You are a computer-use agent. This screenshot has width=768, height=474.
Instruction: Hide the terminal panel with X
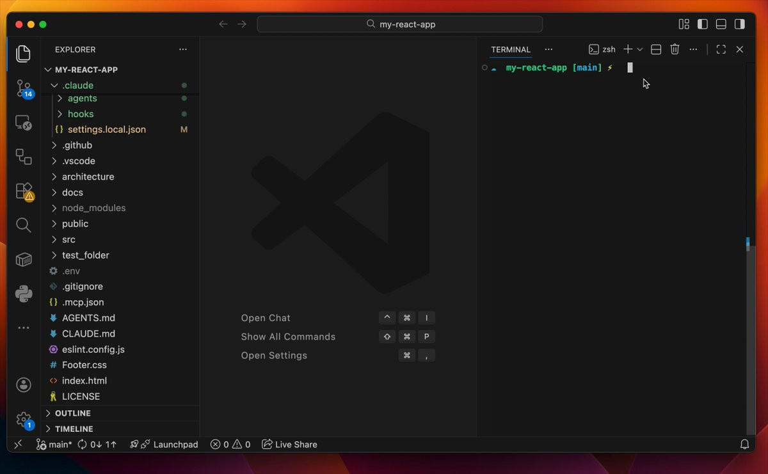coord(740,49)
